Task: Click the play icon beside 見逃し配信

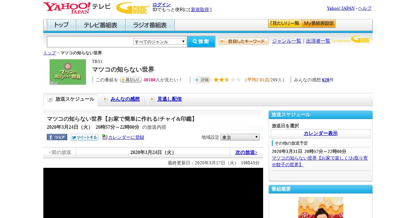Action: click(x=152, y=99)
